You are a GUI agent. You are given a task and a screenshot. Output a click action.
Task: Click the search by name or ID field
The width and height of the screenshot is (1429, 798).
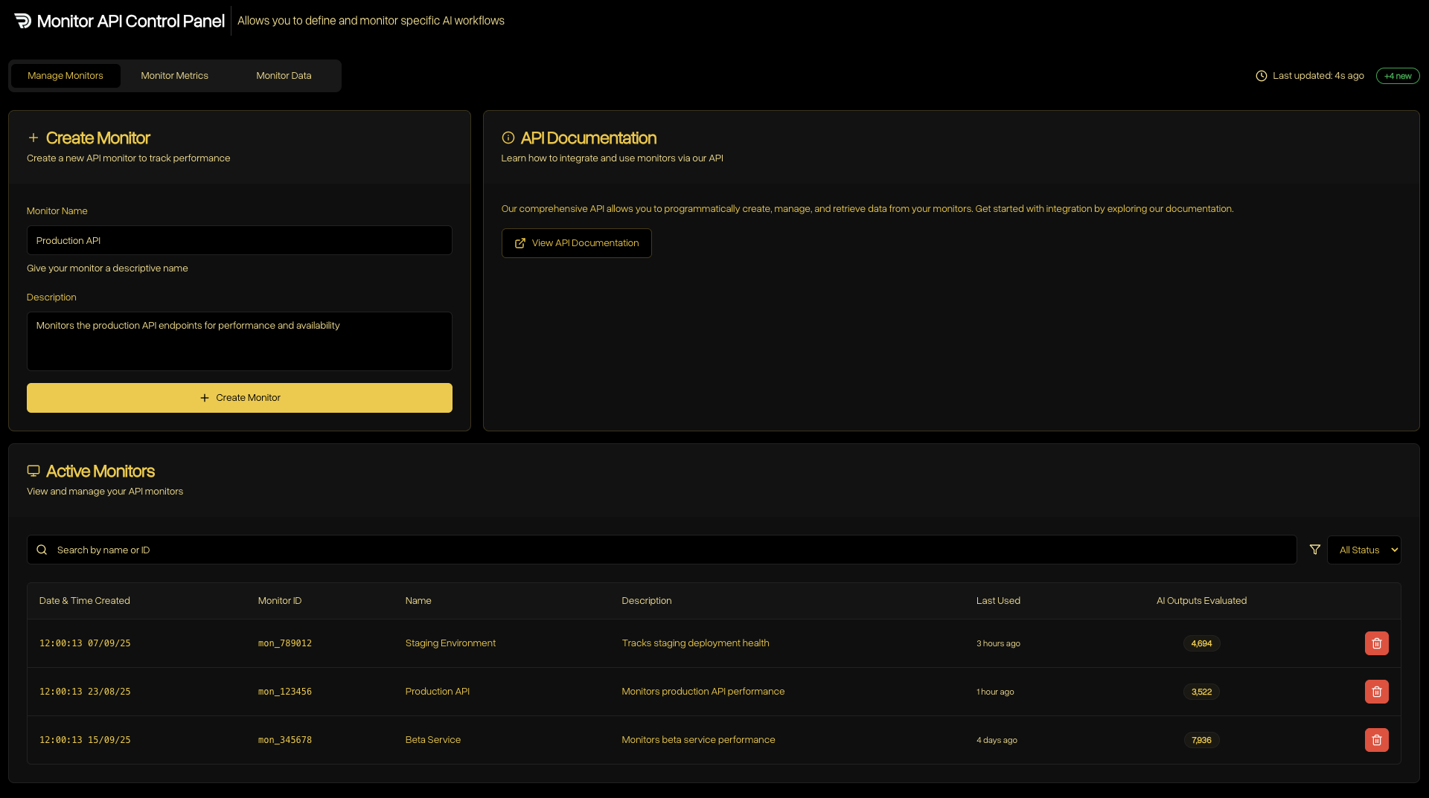pyautogui.click(x=298, y=550)
